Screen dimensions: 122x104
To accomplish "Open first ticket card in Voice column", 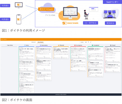I will (x=26, y=53).
